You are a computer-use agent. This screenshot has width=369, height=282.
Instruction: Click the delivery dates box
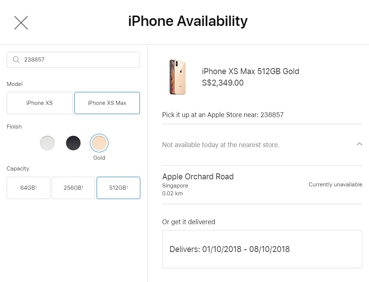click(262, 249)
